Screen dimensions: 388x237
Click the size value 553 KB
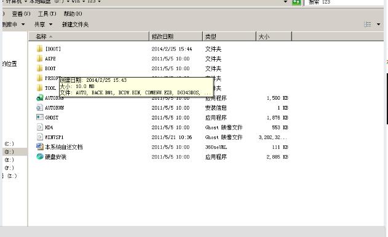click(280, 127)
